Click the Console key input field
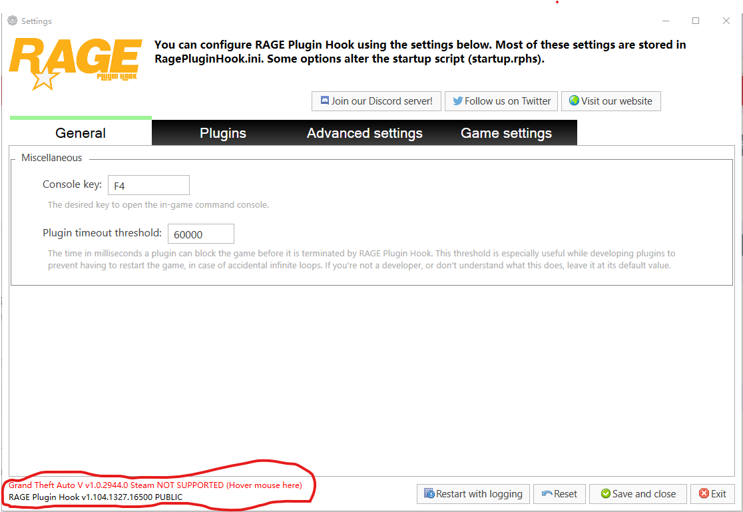 click(148, 185)
